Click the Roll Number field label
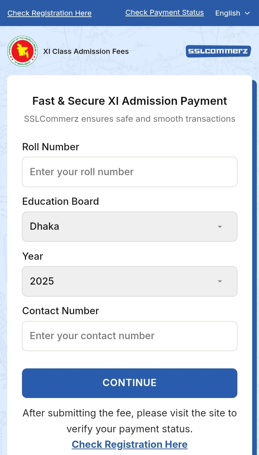Screen dimensions: 259x455 tap(50, 147)
